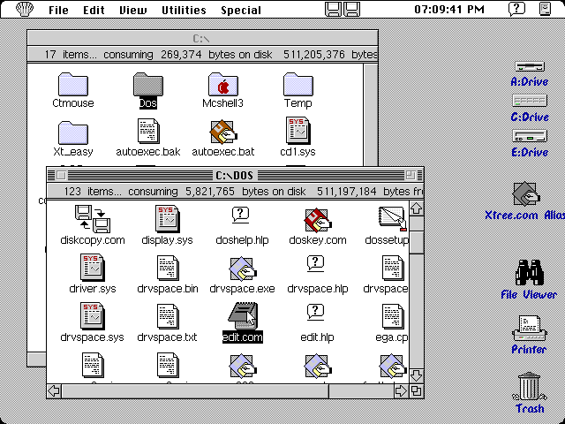The width and height of the screenshot is (565, 424).
Task: Click the C:\DOS scroll up arrow
Action: (417, 208)
